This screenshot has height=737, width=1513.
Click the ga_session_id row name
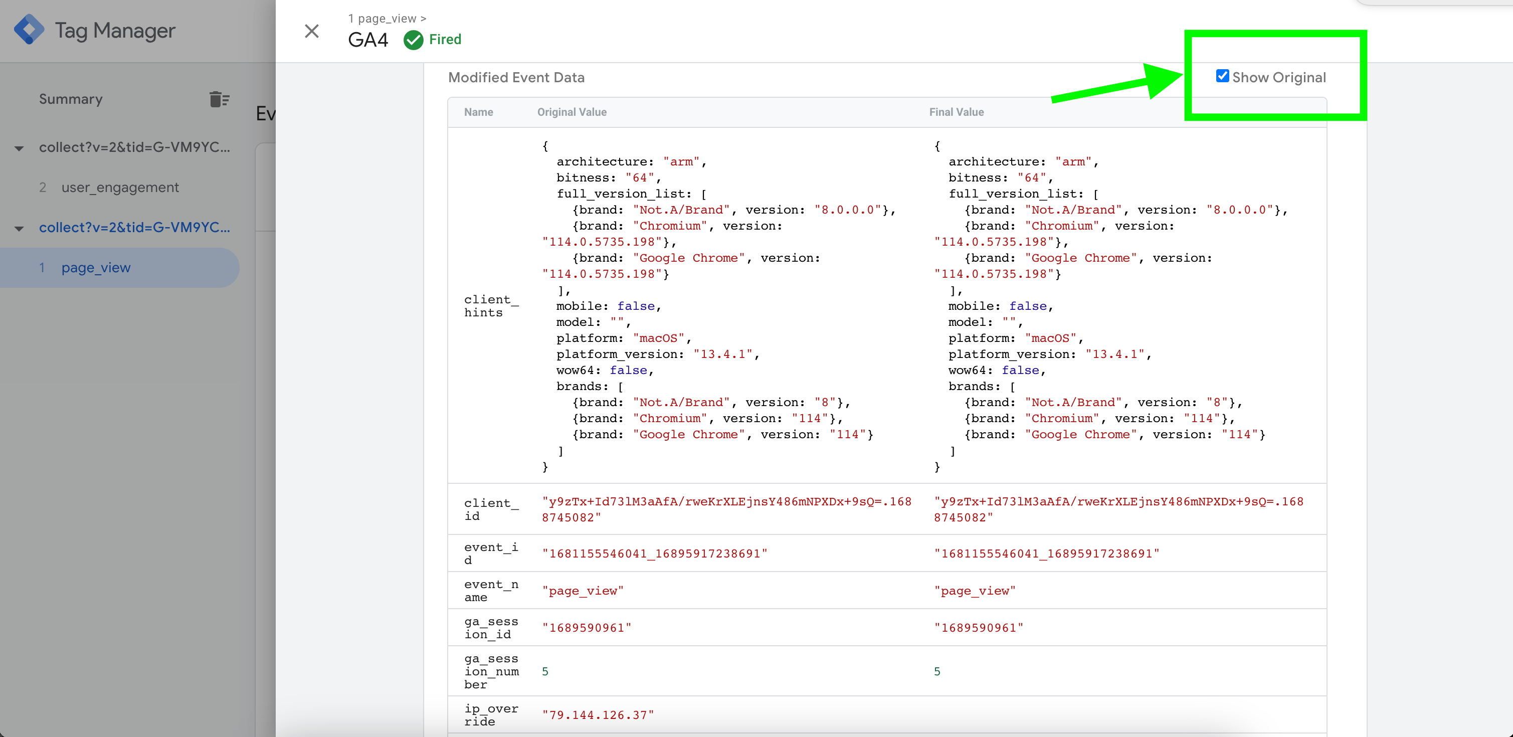point(491,628)
